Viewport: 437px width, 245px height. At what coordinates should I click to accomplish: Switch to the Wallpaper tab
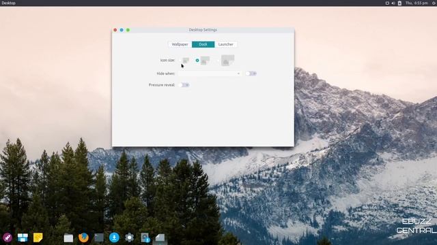coord(180,44)
